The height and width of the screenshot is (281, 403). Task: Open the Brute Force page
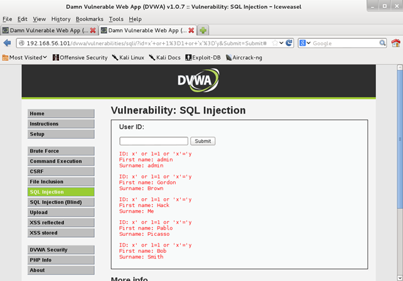click(x=61, y=151)
